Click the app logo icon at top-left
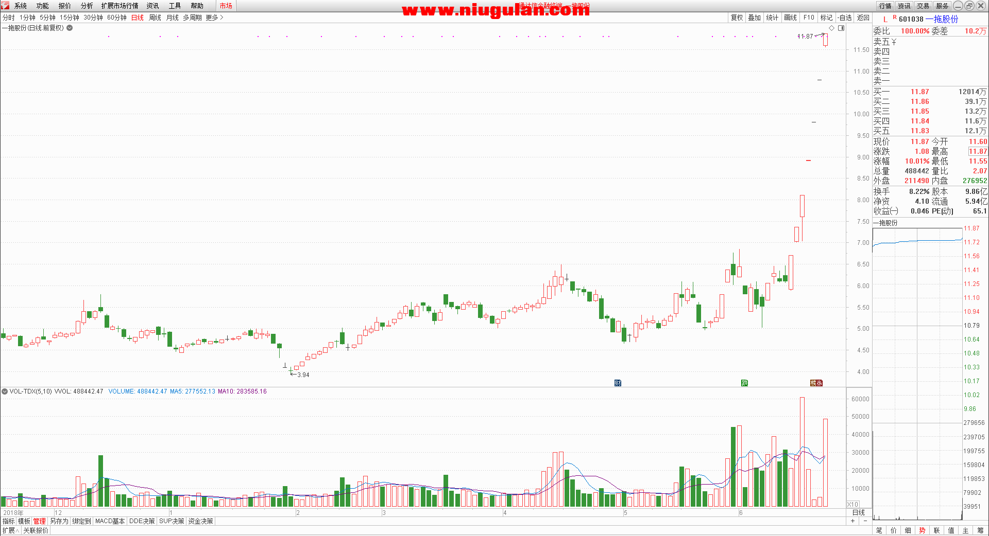Screen dimensions: 989x536 point(5,6)
